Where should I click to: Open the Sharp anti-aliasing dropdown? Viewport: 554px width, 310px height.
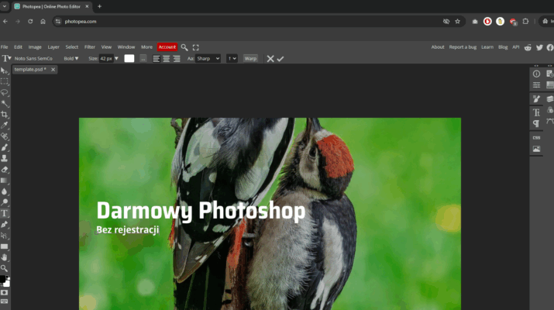(208, 59)
